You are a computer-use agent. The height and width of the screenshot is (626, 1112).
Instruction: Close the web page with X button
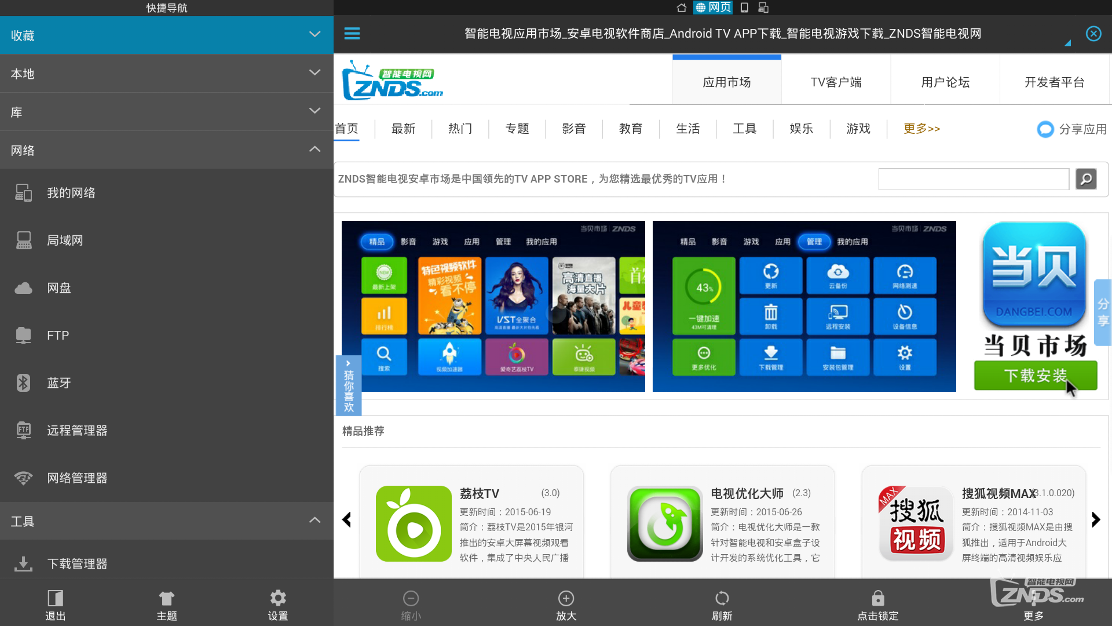coord(1093,34)
